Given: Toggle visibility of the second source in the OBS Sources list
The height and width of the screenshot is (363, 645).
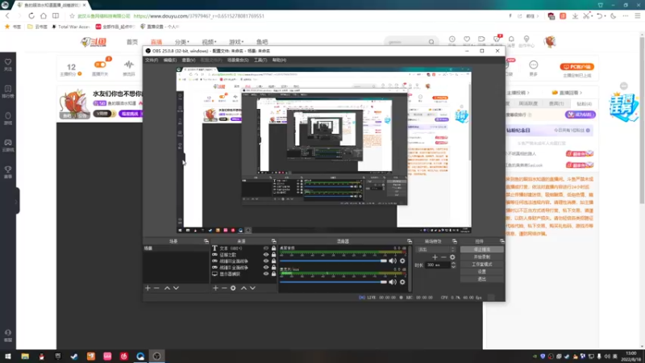Looking at the screenshot, I should (x=266, y=255).
